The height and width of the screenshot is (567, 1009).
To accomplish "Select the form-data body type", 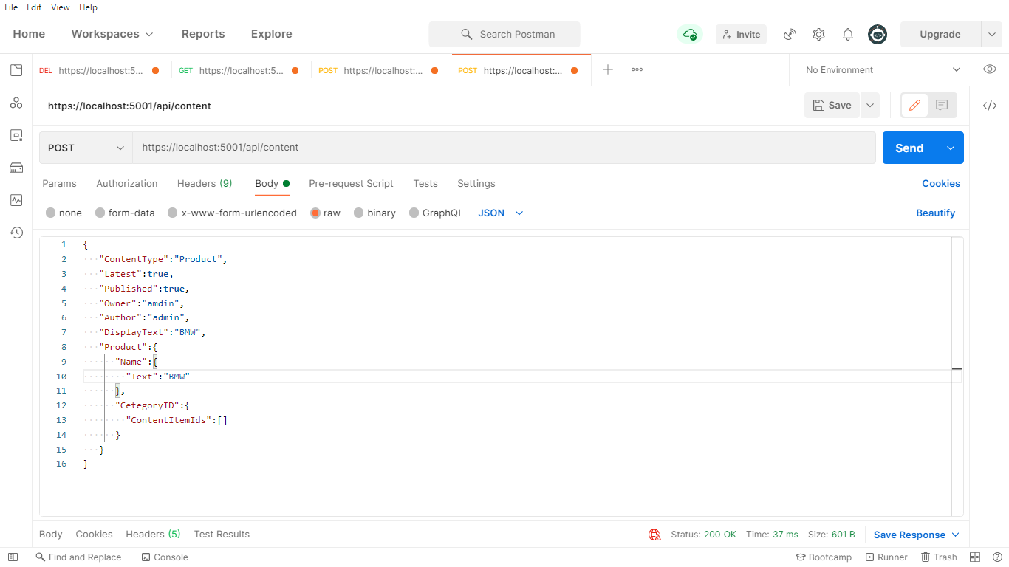I will point(125,213).
